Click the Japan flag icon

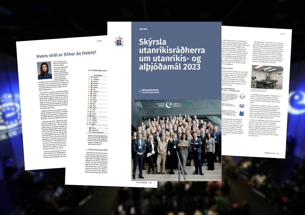[x=91, y=110]
